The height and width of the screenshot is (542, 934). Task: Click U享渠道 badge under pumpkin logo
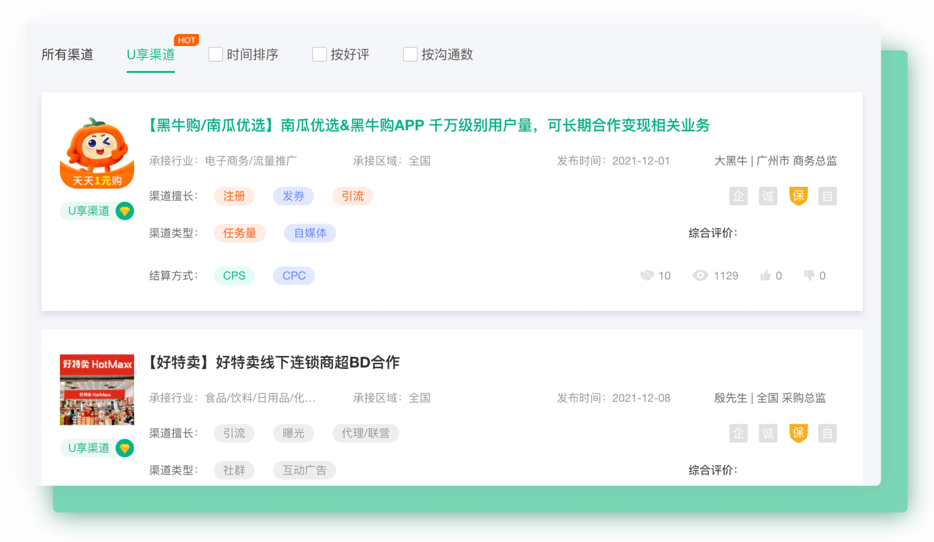97,211
